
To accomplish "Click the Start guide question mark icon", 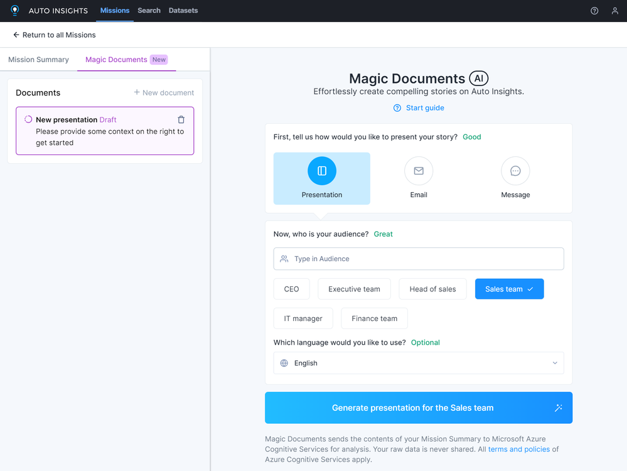I will pyautogui.click(x=397, y=108).
